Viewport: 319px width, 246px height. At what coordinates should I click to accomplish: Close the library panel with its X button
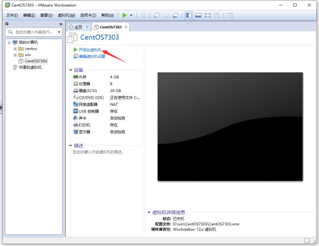61,24
